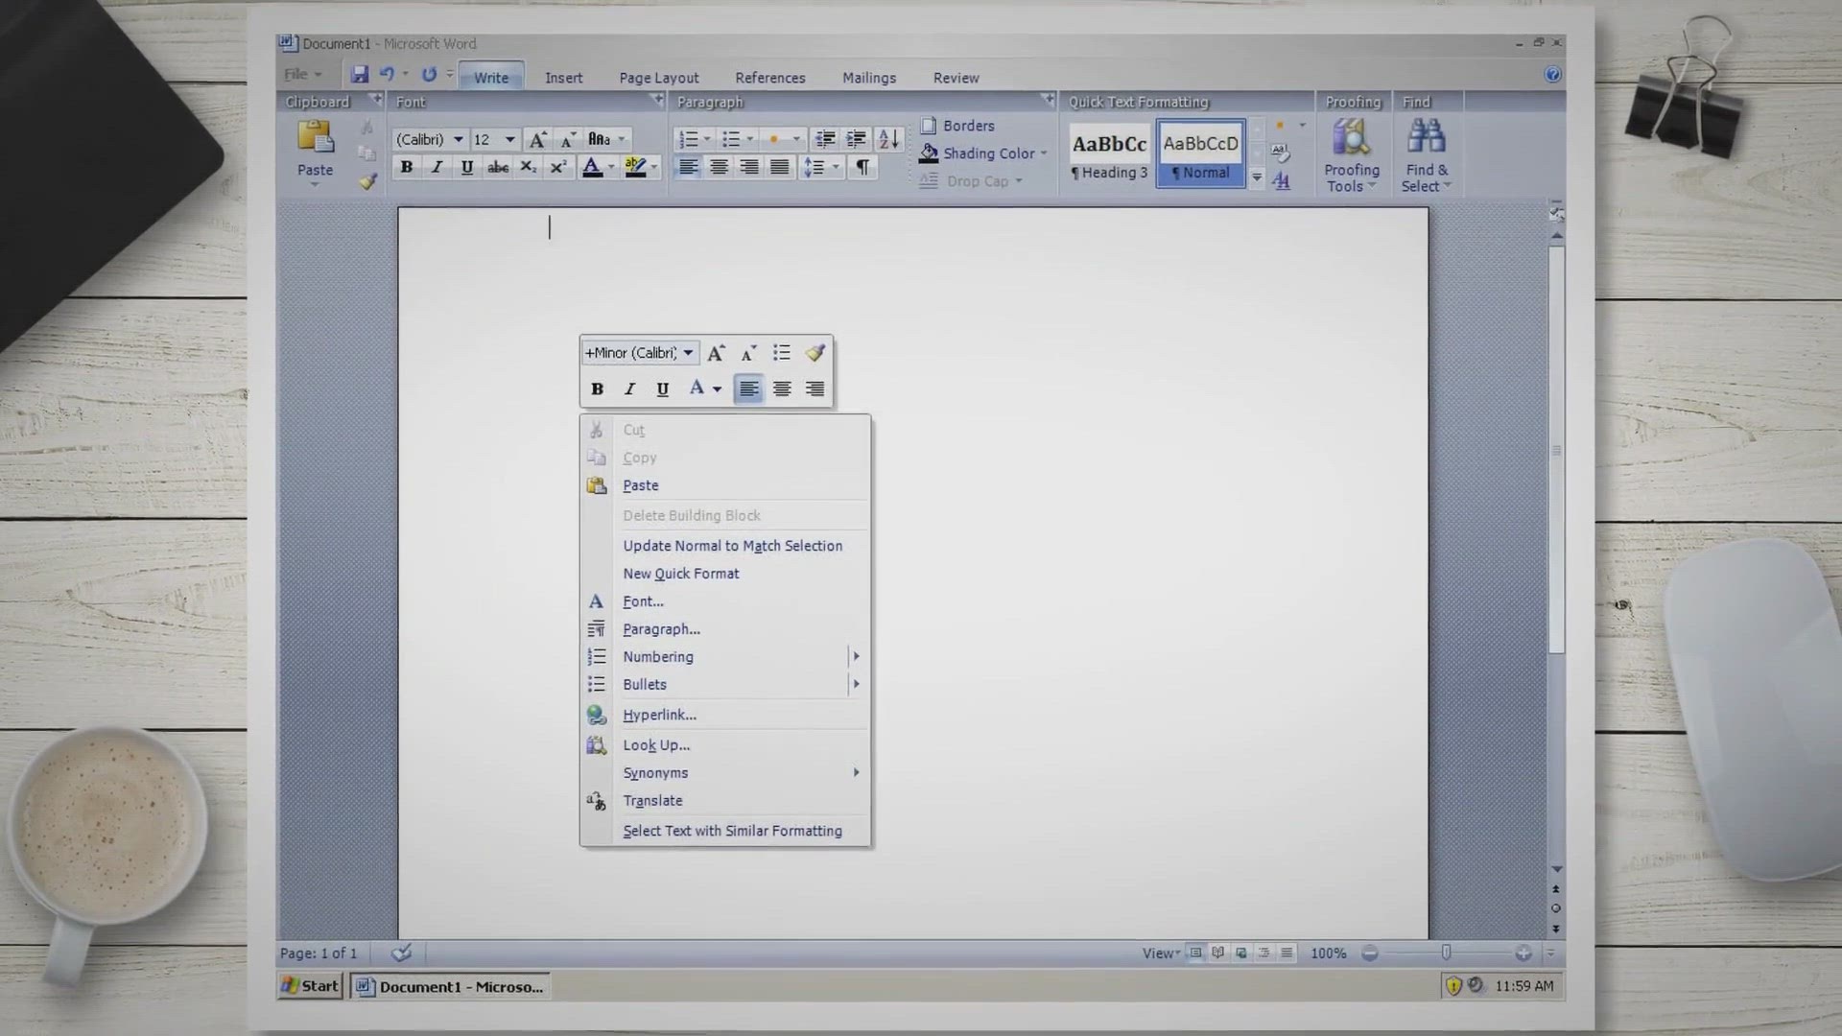The width and height of the screenshot is (1842, 1036).
Task: Toggle ribbon Align Left paragraph button
Action: (688, 167)
